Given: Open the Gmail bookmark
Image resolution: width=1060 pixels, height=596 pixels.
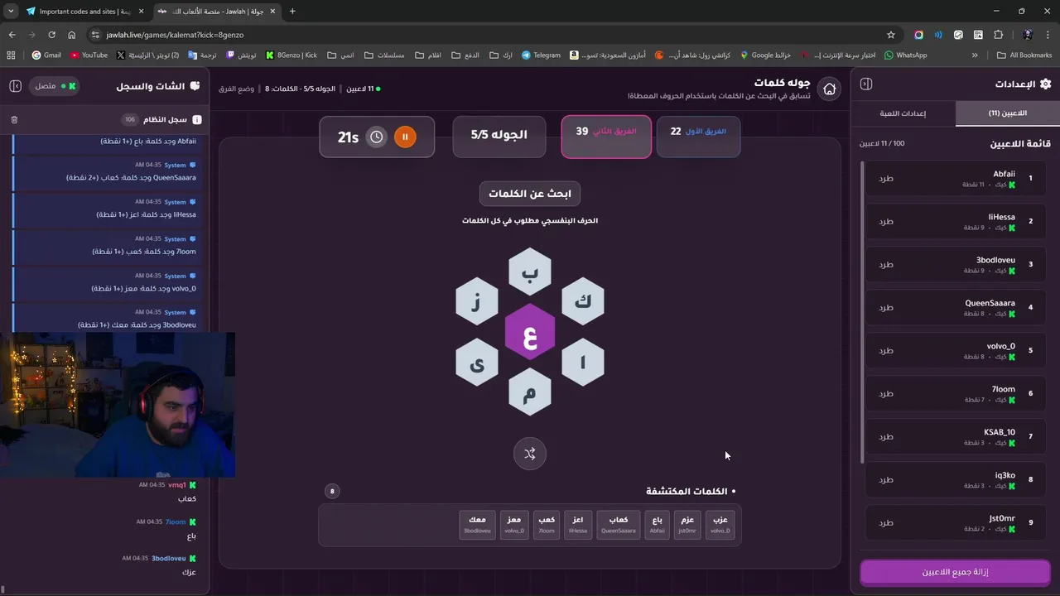Looking at the screenshot, I should coord(46,55).
